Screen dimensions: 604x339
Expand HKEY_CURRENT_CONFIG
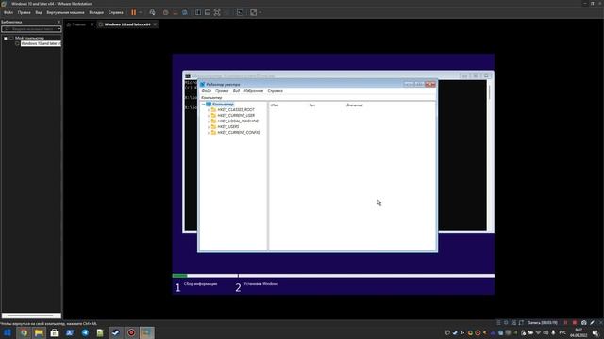(209, 132)
